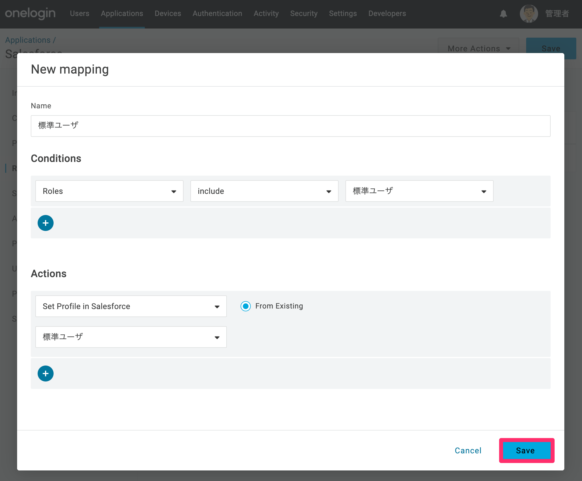Click the OneLogin logo
This screenshot has width=582, height=481.
pyautogui.click(x=30, y=13)
